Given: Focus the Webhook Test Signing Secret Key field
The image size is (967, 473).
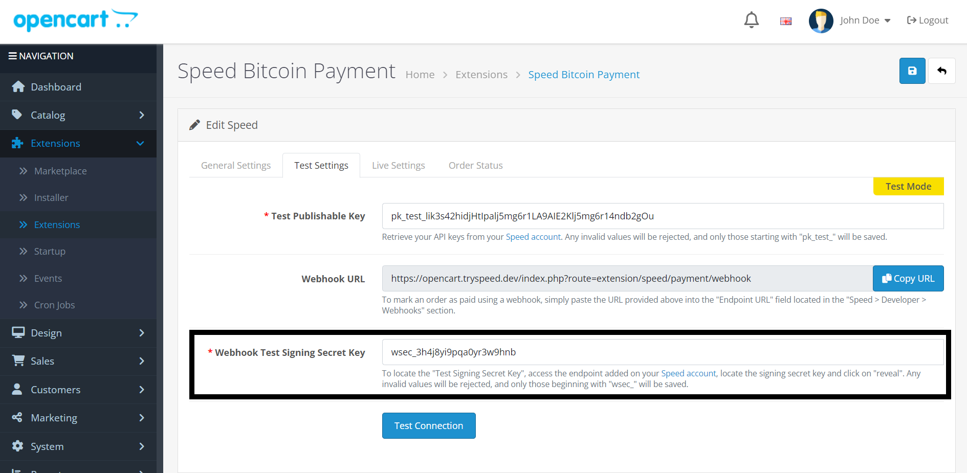Looking at the screenshot, I should [663, 352].
